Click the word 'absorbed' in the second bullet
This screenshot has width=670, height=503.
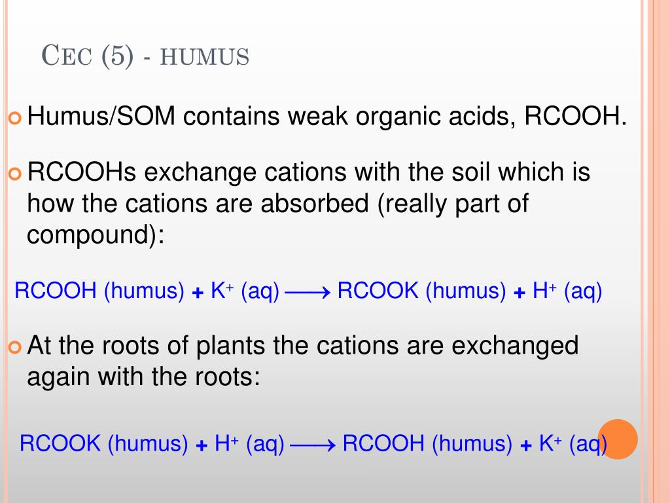315,203
